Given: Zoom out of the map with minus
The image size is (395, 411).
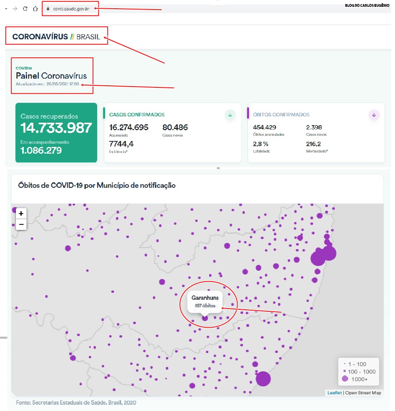Looking at the screenshot, I should tap(21, 224).
